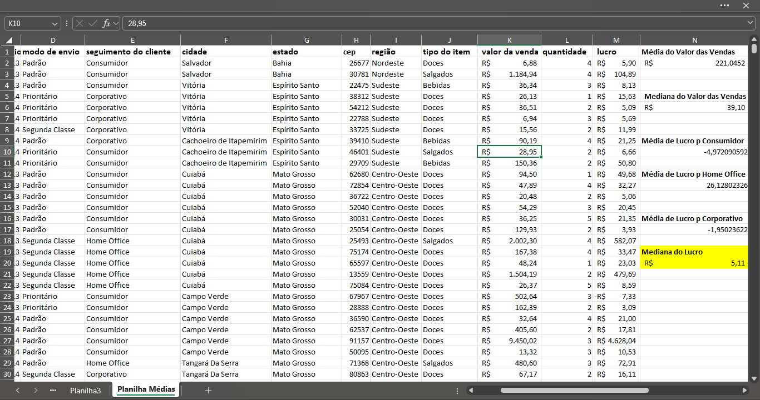
Task: Go to next sheet tab arrow
Action: tap(36, 391)
